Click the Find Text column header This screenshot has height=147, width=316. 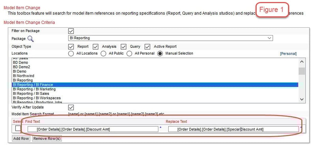click(x=33, y=121)
